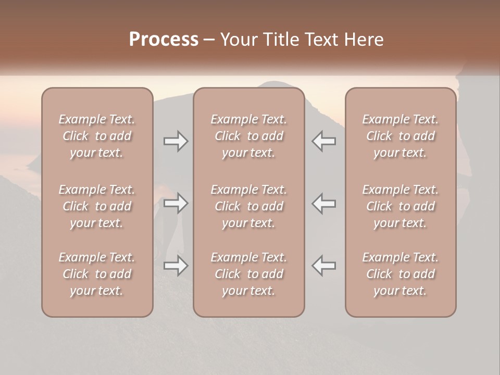Select top example text in left box
The width and height of the screenshot is (500, 375).
point(97,136)
